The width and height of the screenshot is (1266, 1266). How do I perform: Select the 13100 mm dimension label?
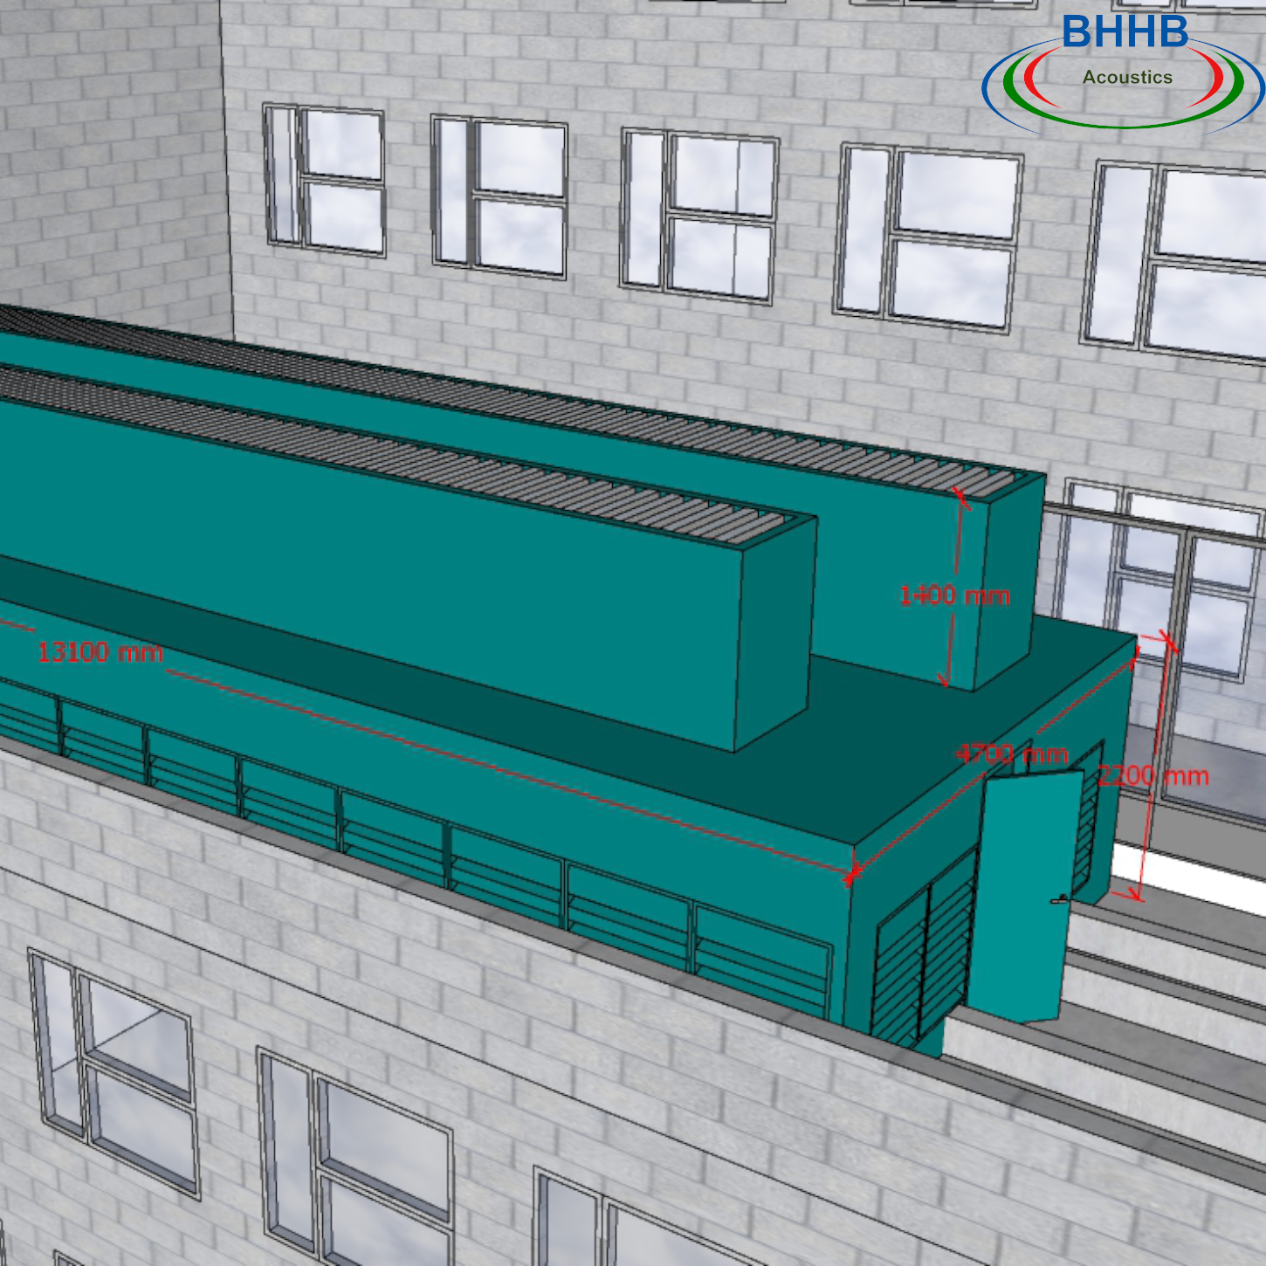pyautogui.click(x=100, y=652)
